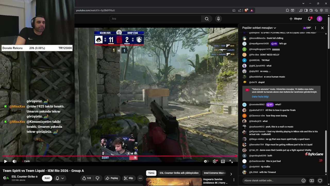Viewport: 330px width, 186px height.
Task: Click the Katıl join button
Action: click(47, 178)
